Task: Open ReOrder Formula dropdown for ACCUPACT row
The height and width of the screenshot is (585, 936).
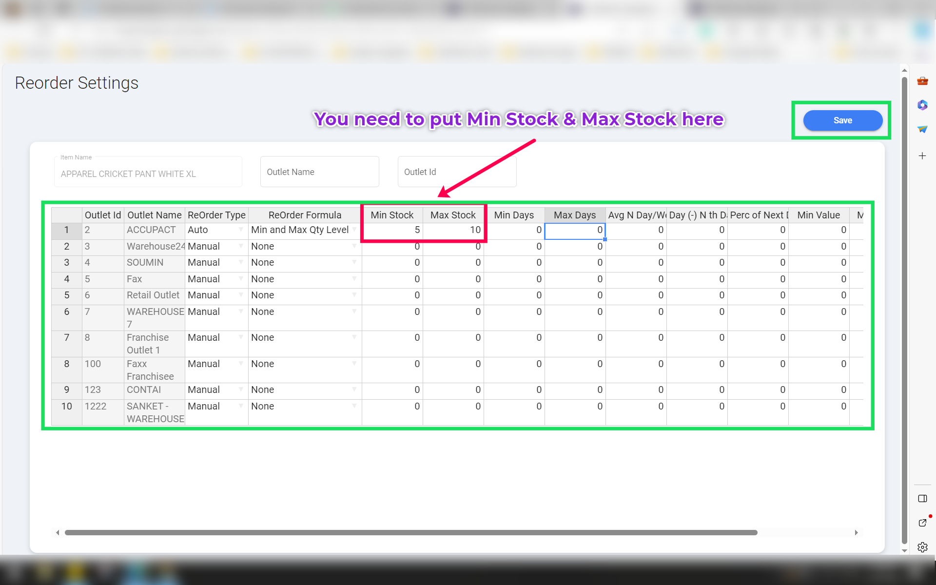Action: (x=354, y=230)
